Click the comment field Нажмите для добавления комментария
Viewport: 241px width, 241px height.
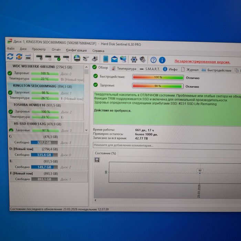167,146
